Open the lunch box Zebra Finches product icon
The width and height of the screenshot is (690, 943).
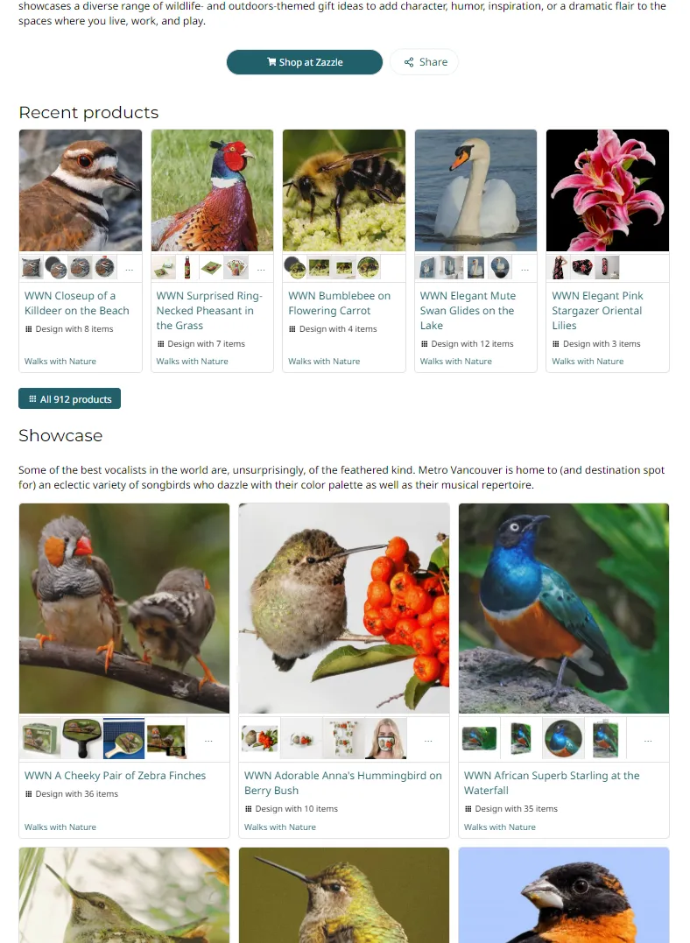click(x=40, y=739)
